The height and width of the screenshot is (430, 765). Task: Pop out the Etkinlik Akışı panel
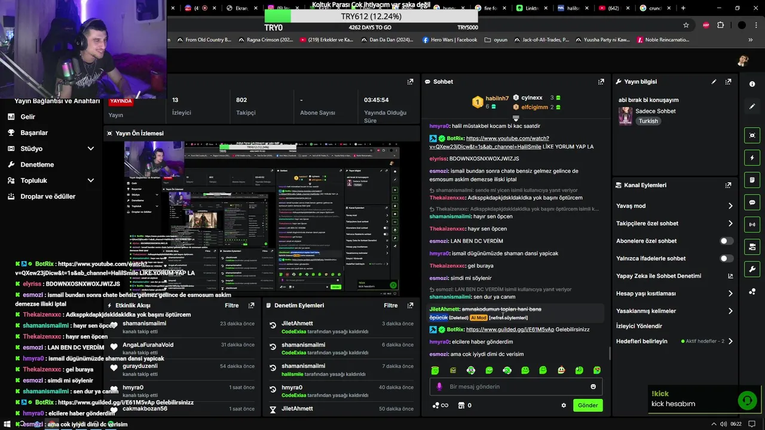pyautogui.click(x=251, y=305)
